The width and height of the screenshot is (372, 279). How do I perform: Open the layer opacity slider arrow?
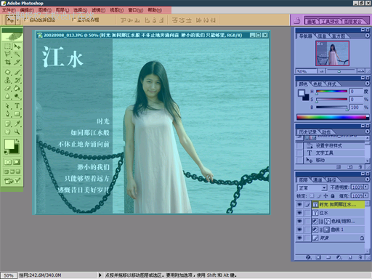(x=365, y=187)
